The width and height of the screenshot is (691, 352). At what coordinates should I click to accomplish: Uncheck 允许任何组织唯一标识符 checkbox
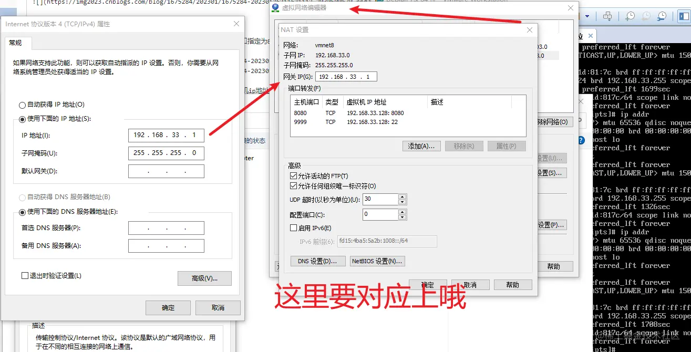point(293,186)
